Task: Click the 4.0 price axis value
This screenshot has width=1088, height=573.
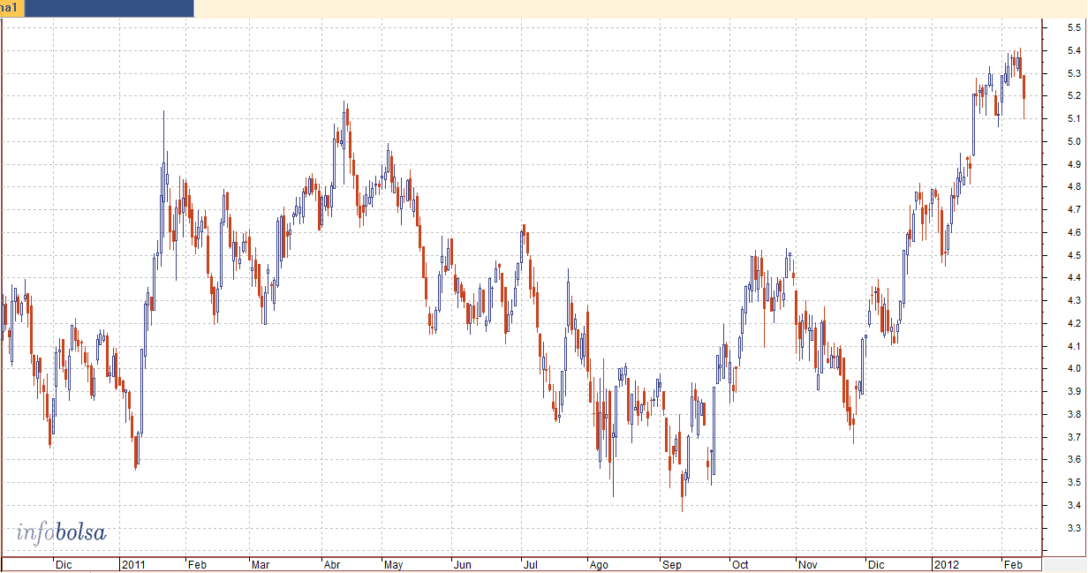Action: [1074, 368]
